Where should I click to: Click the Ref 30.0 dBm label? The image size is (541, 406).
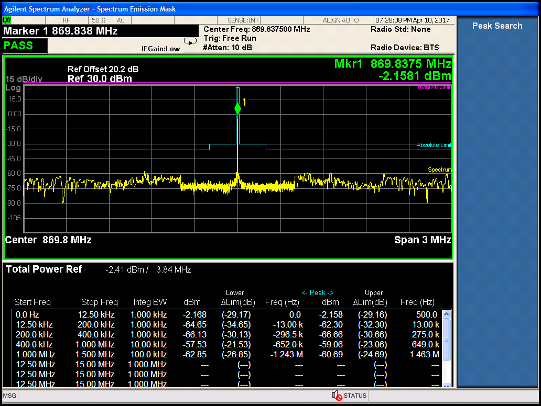coord(100,79)
